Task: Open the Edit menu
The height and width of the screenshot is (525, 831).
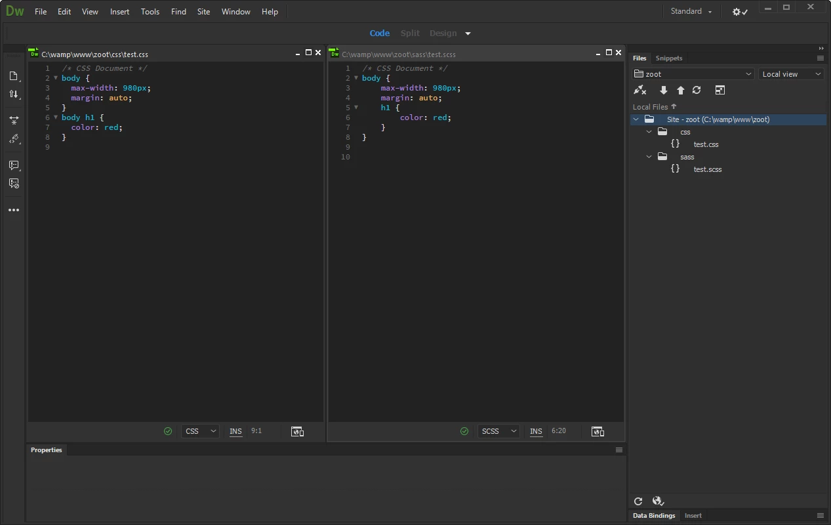Action: click(64, 12)
